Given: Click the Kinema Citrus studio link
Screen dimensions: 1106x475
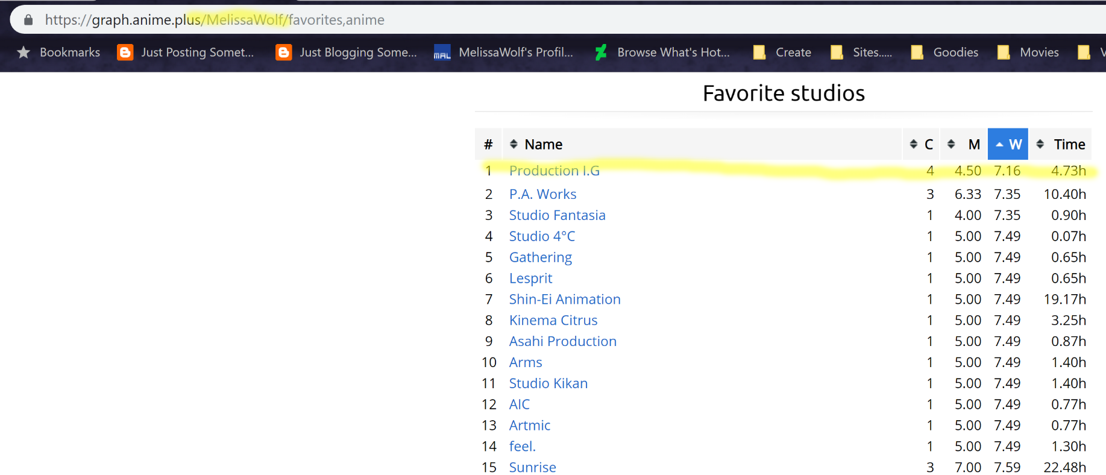Looking at the screenshot, I should click(553, 320).
